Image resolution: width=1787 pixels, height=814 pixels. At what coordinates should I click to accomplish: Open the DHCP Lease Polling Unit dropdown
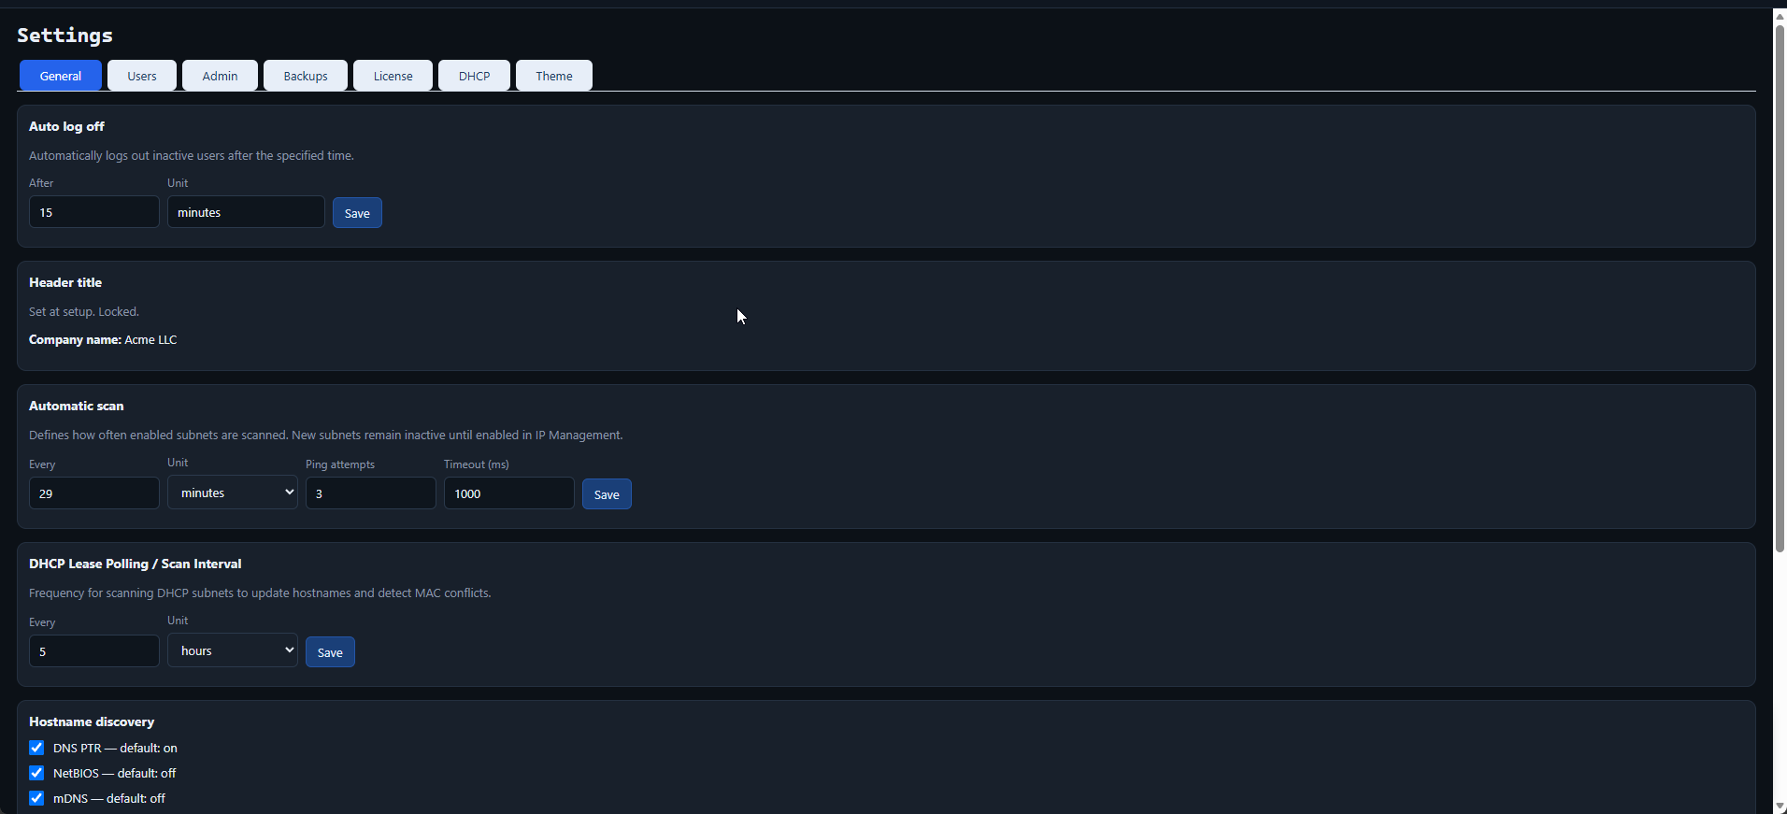tap(233, 650)
